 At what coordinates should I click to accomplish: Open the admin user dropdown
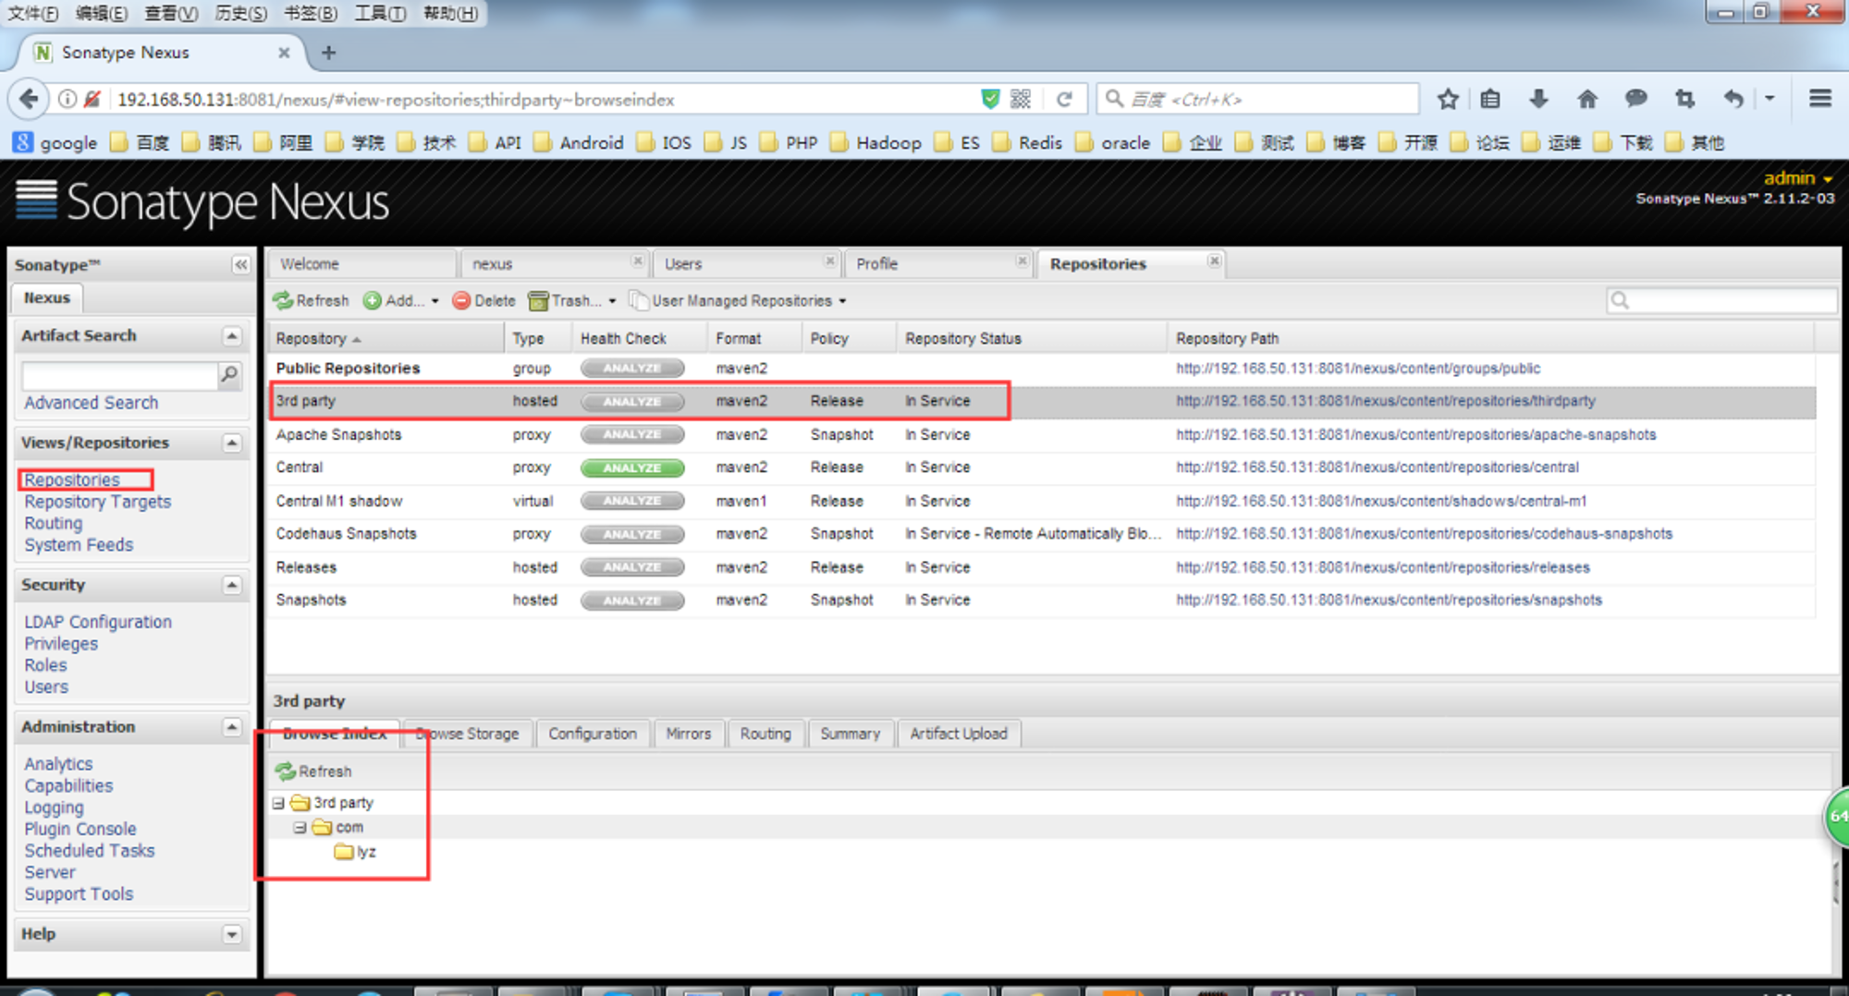coord(1798,178)
